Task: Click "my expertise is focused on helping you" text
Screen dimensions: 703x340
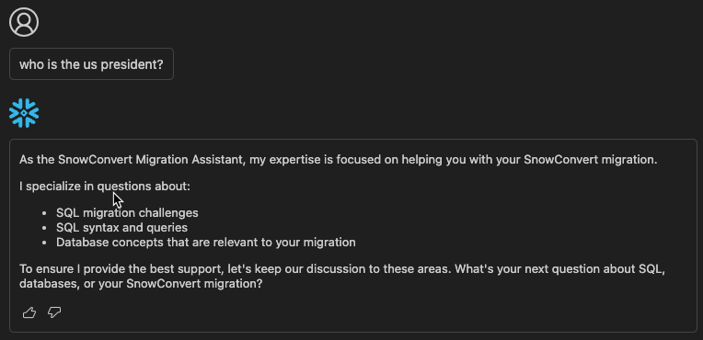Action: pos(347,160)
